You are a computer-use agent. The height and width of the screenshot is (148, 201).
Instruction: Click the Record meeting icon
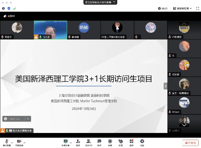110,141
